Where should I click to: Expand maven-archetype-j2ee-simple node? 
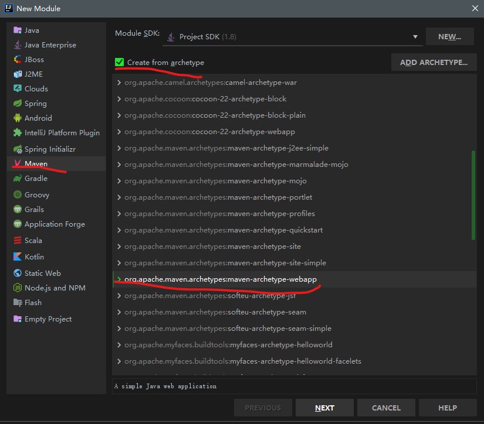pyautogui.click(x=119, y=148)
